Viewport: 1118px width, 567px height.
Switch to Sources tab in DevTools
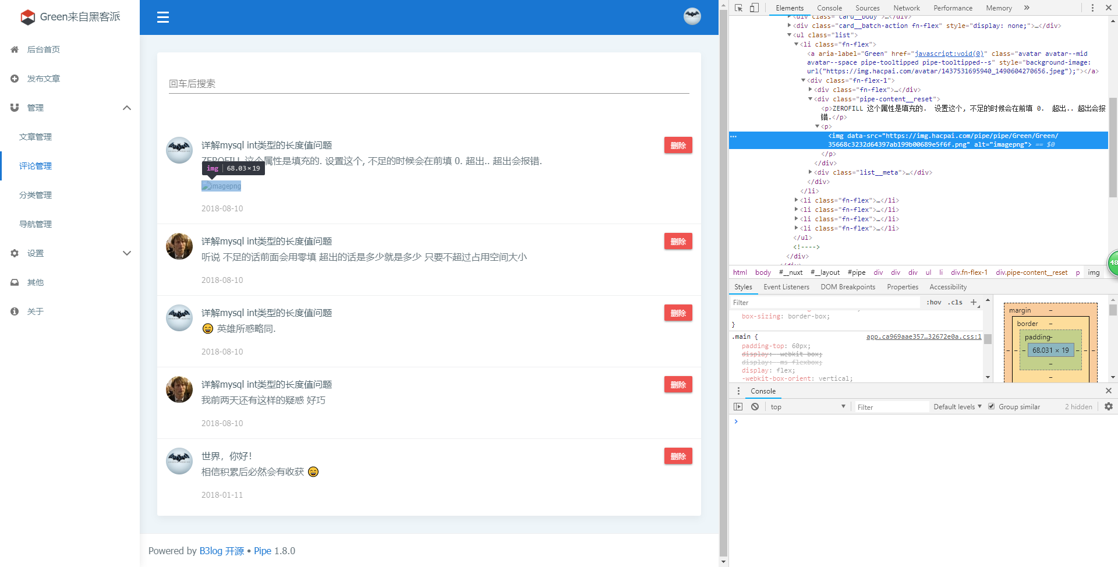[867, 8]
